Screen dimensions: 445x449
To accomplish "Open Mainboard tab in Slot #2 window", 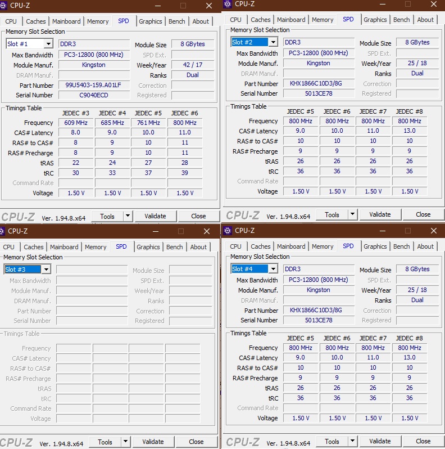I will click(x=291, y=20).
